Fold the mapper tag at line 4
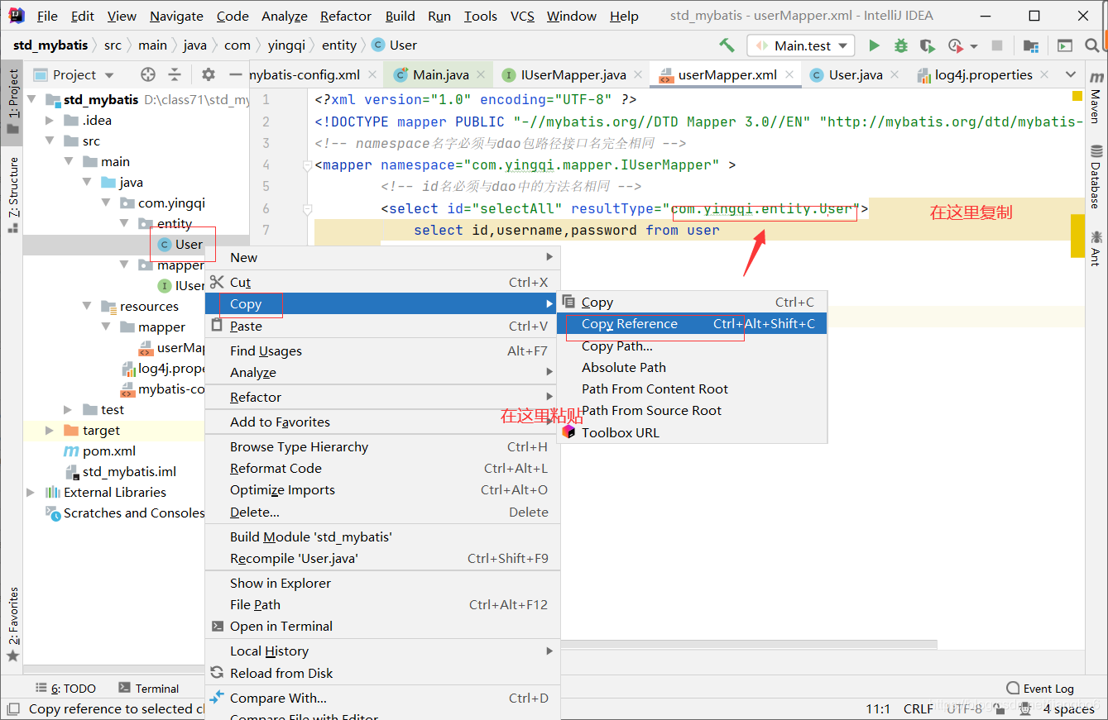Image resolution: width=1108 pixels, height=720 pixels. [x=306, y=165]
